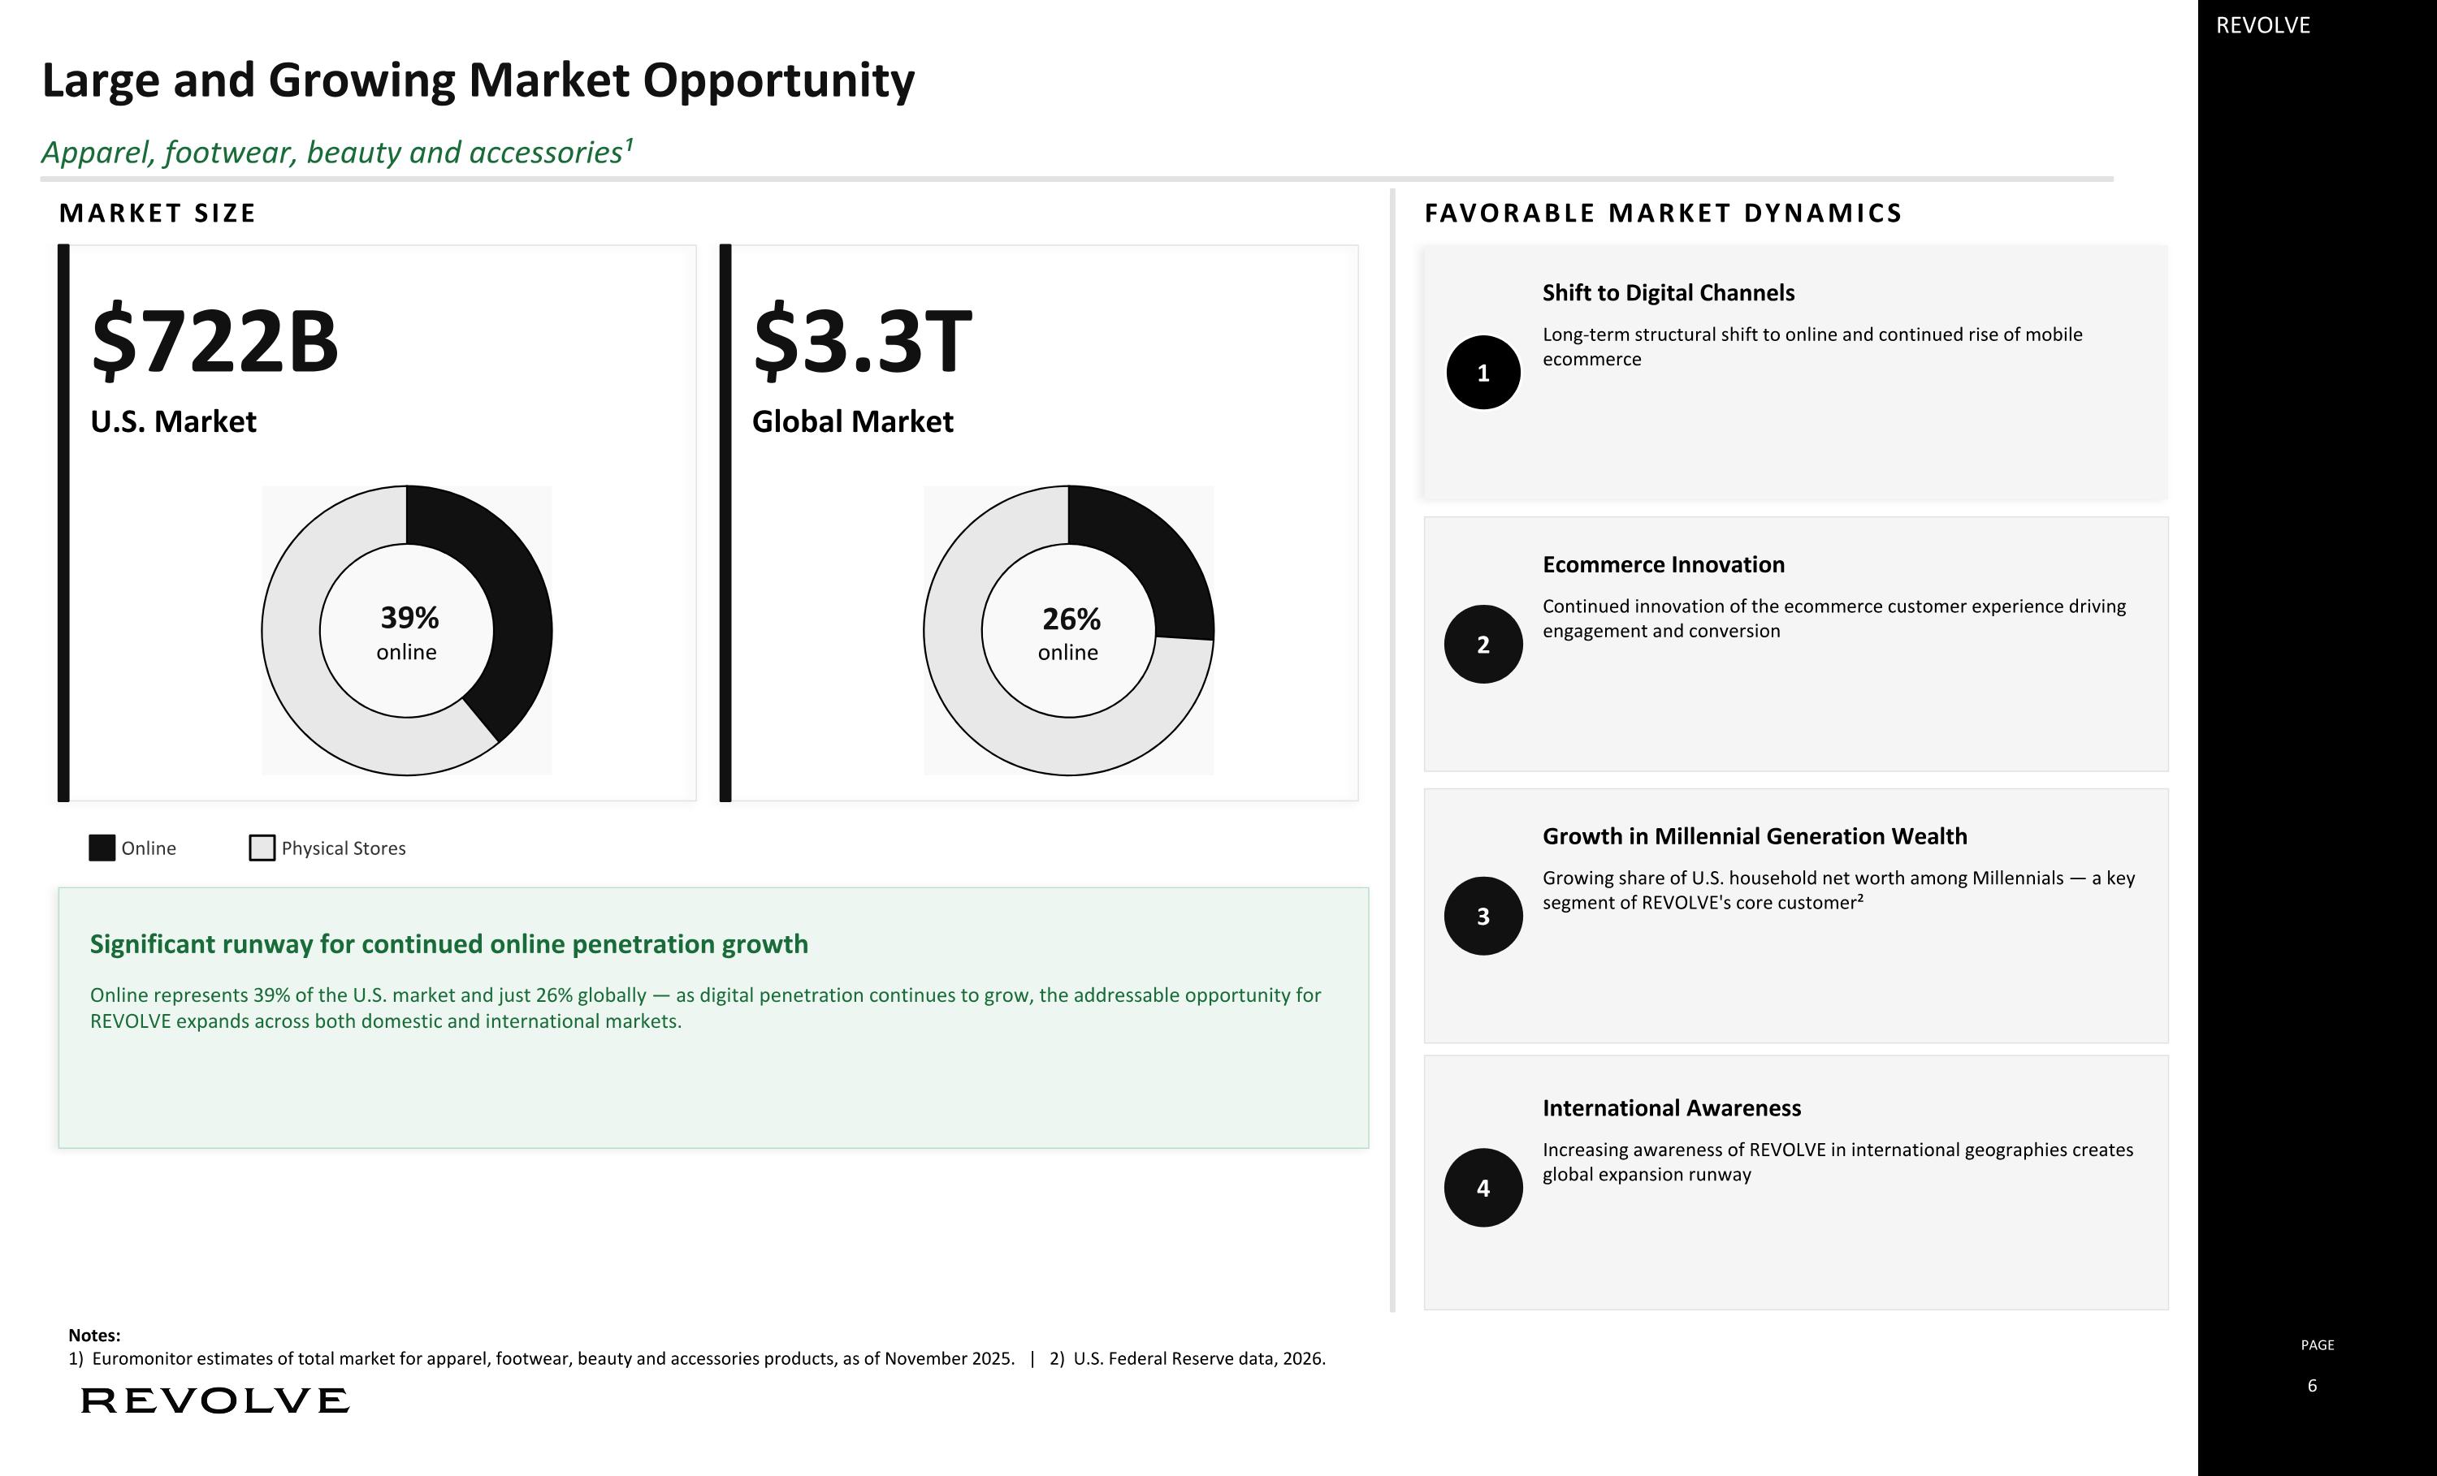
Task: Select the numbered circle 4 icon
Action: pyautogui.click(x=1483, y=1189)
